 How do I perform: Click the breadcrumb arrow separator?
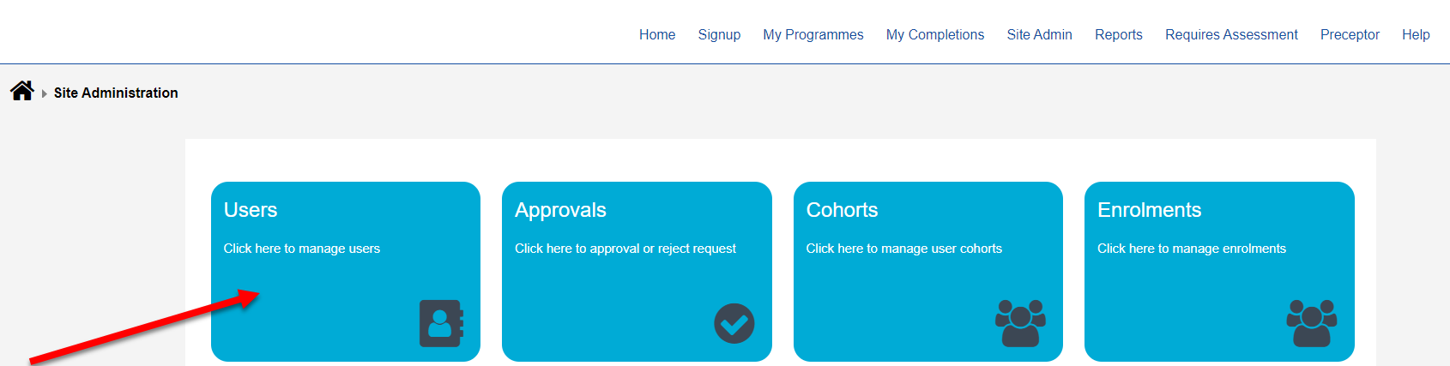45,93
